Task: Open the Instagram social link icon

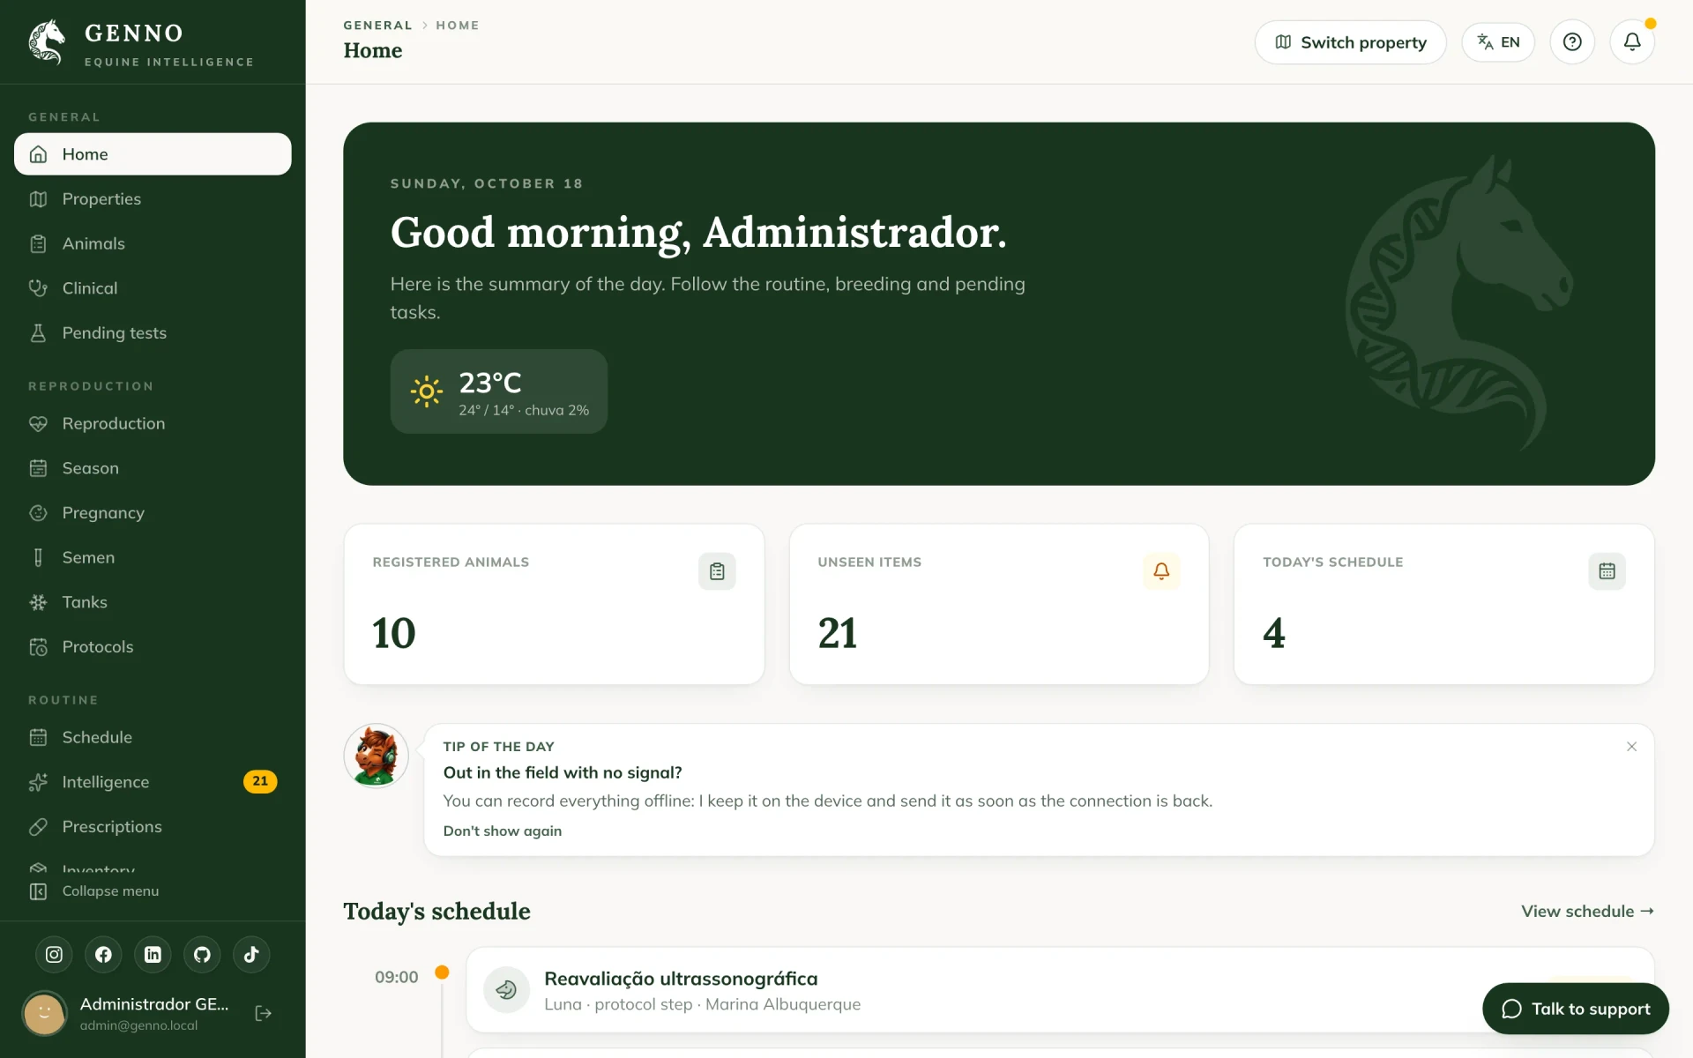Action: (54, 954)
